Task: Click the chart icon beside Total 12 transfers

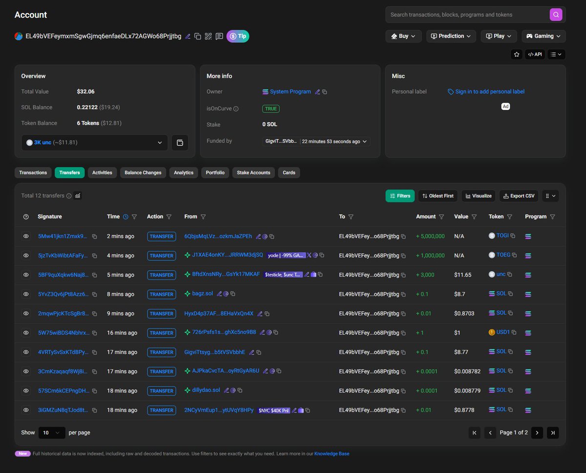Action: pyautogui.click(x=78, y=195)
